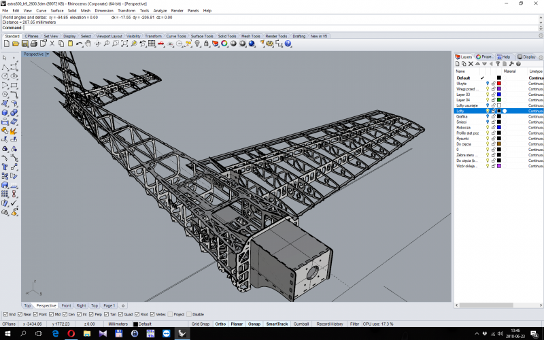This screenshot has width=544, height=340.
Task: Click the Cut scissors icon
Action: 52,44
